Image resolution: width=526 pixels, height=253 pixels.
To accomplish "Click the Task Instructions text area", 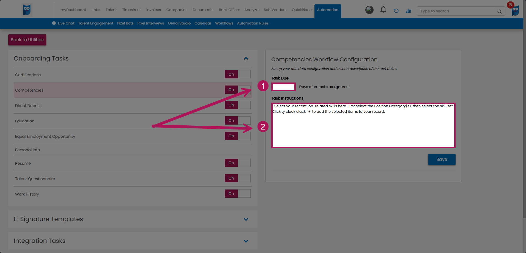I will click(x=363, y=125).
